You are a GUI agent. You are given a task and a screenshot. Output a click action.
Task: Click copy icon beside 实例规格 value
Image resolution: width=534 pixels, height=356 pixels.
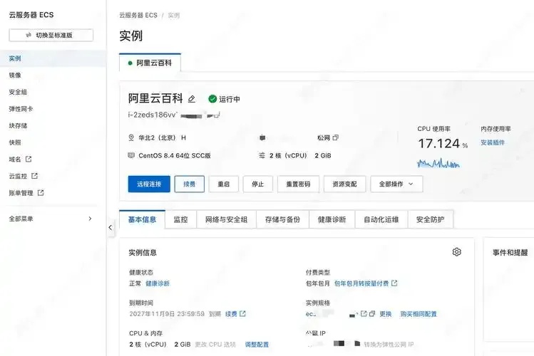coord(372,313)
